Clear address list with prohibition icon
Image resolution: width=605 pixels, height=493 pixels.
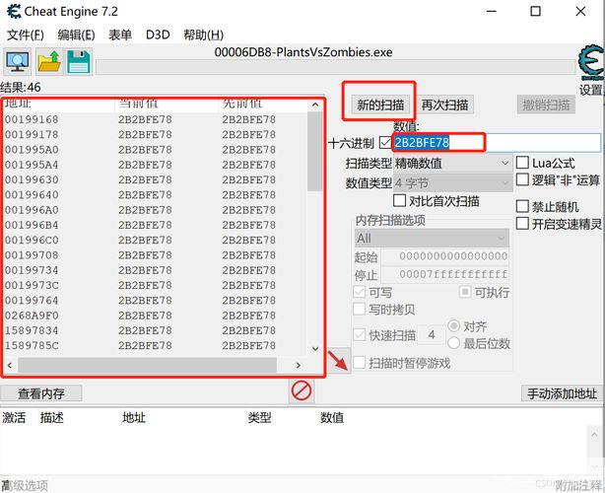[x=302, y=390]
